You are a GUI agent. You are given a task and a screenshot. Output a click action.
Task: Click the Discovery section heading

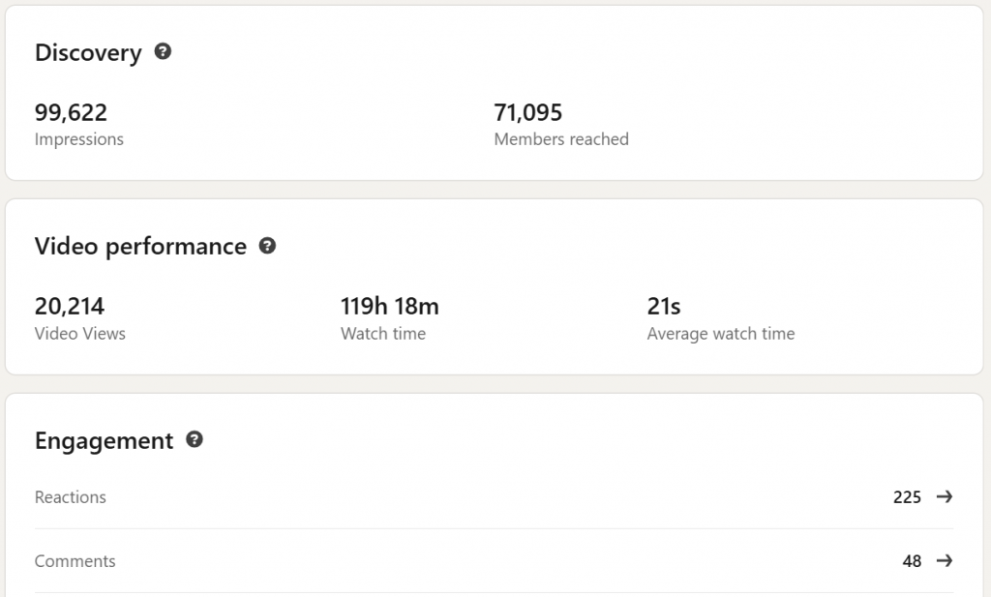[x=88, y=53]
